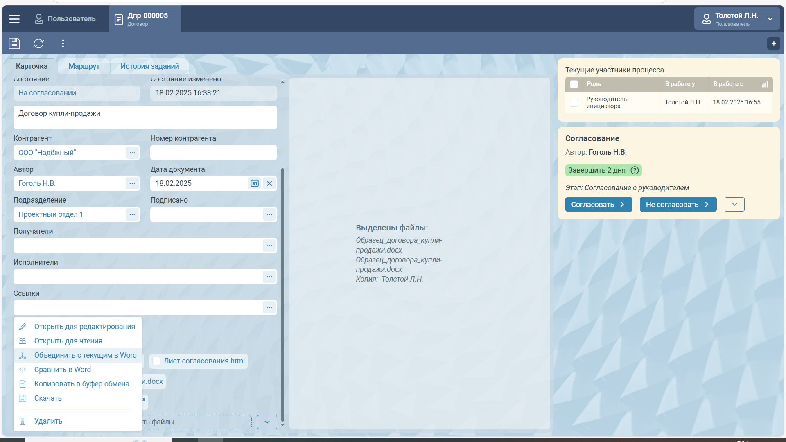Switch to the Маршрут tab
The width and height of the screenshot is (786, 442).
(84, 66)
